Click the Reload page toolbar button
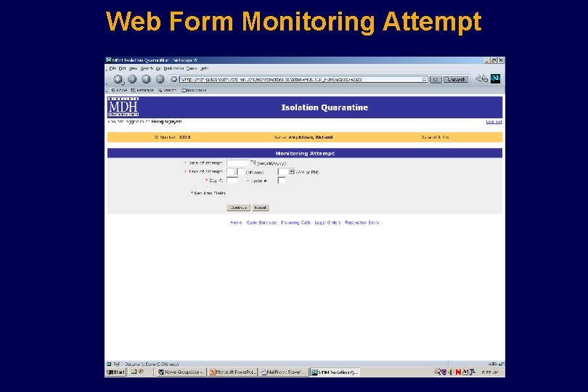 (x=146, y=79)
